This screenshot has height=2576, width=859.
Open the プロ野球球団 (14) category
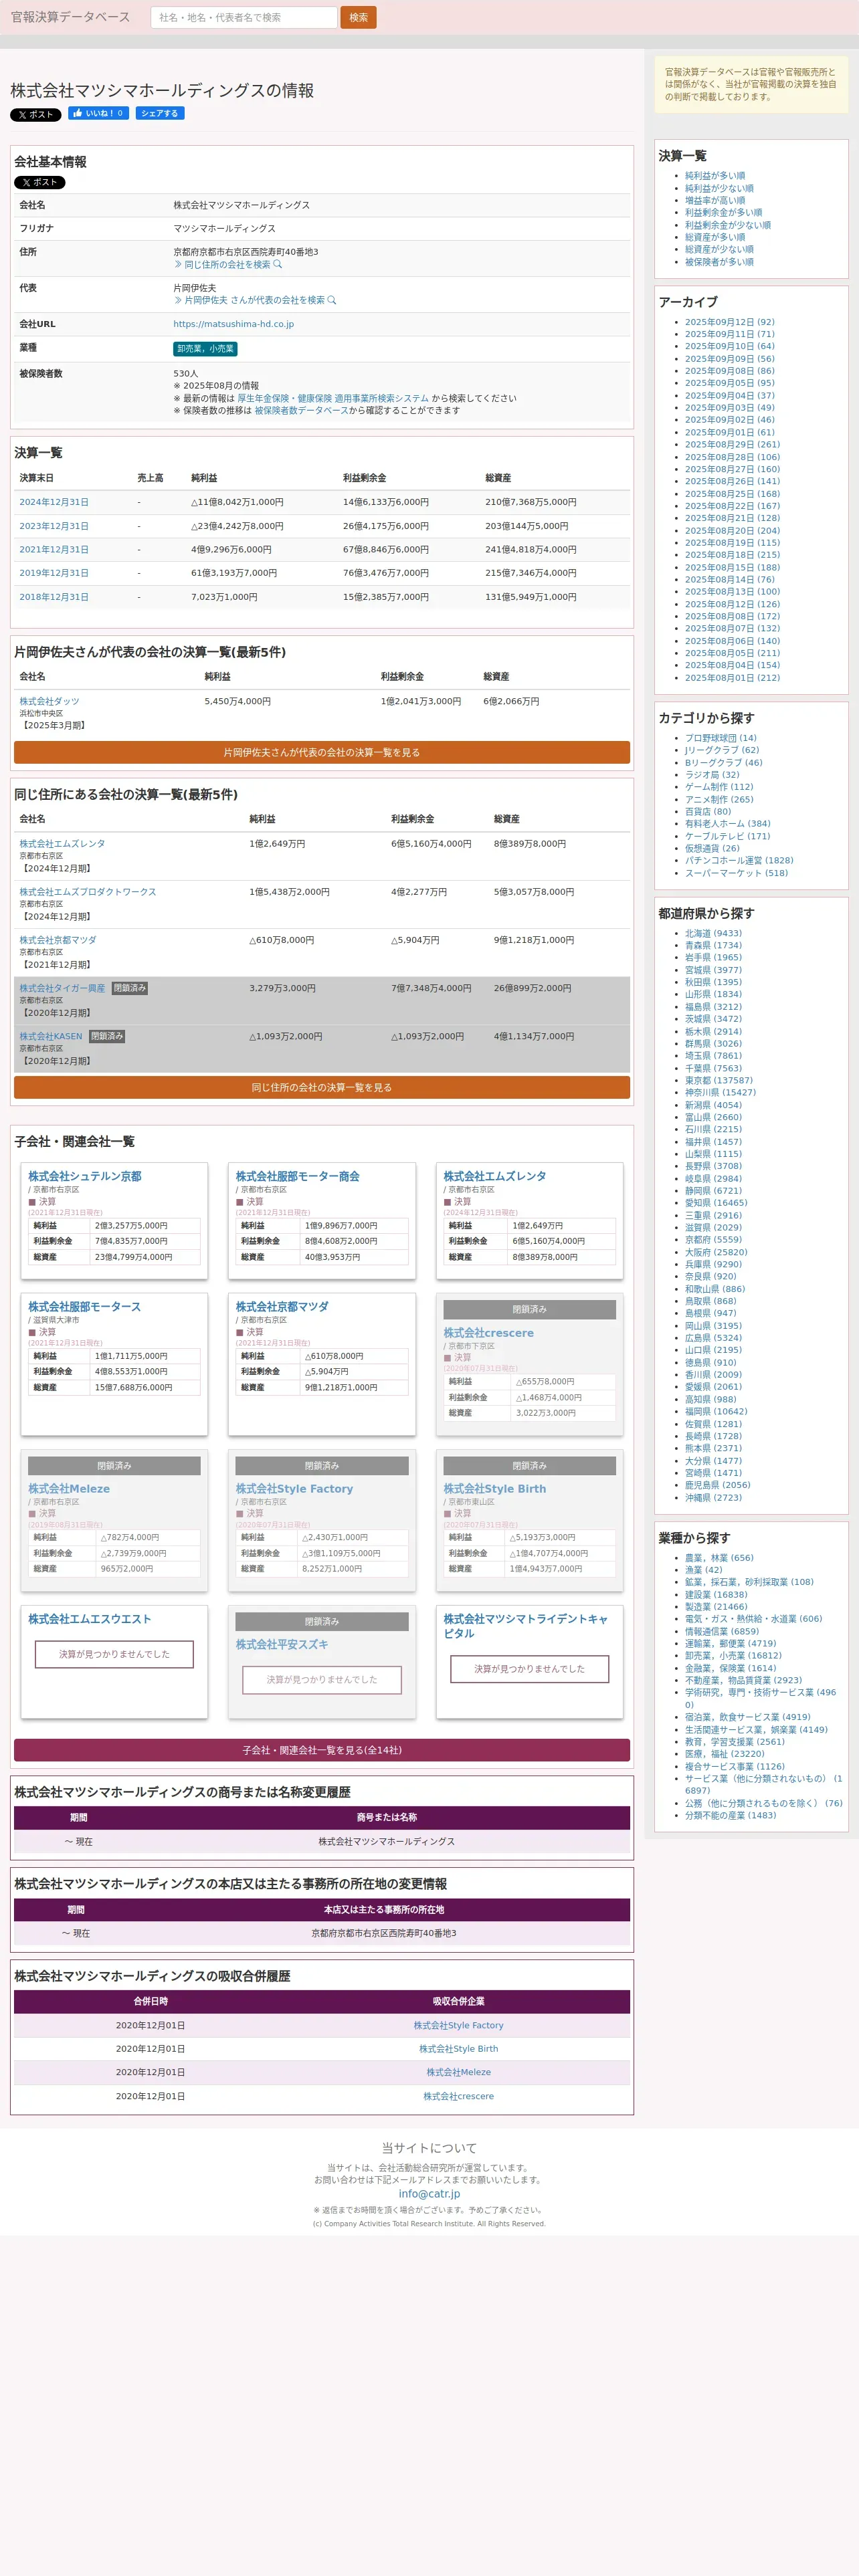click(x=721, y=738)
